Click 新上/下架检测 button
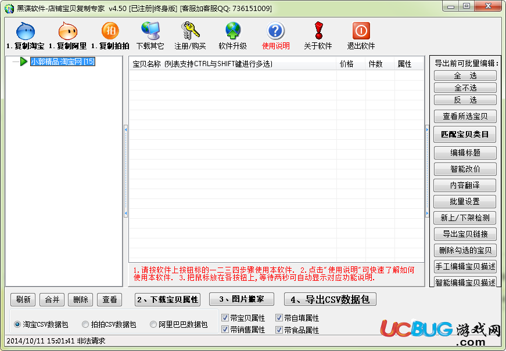Image resolution: width=506 pixels, height=351 pixels. point(465,218)
